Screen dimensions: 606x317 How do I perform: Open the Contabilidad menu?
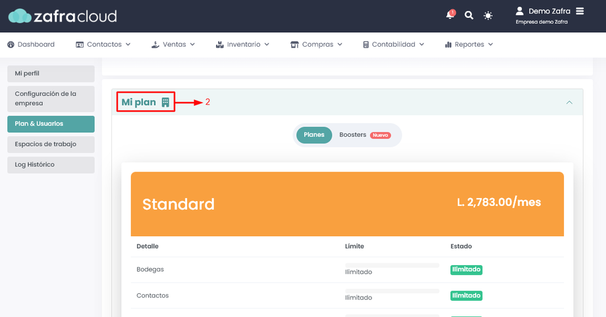(x=393, y=45)
